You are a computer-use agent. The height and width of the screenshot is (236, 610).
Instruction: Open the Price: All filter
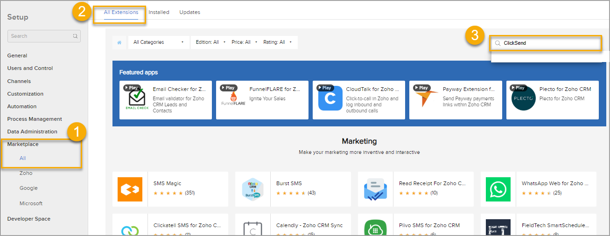(x=244, y=42)
